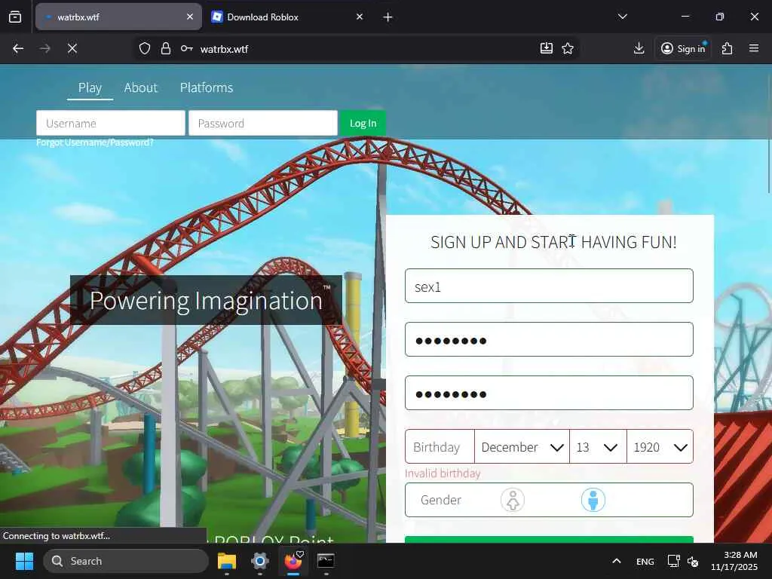Click the confirm password field
Viewport: 772px width, 579px height.
tap(549, 393)
